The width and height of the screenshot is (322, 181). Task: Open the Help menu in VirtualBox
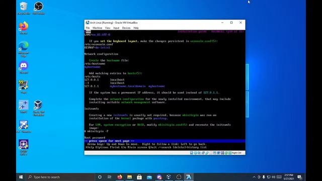click(136, 28)
